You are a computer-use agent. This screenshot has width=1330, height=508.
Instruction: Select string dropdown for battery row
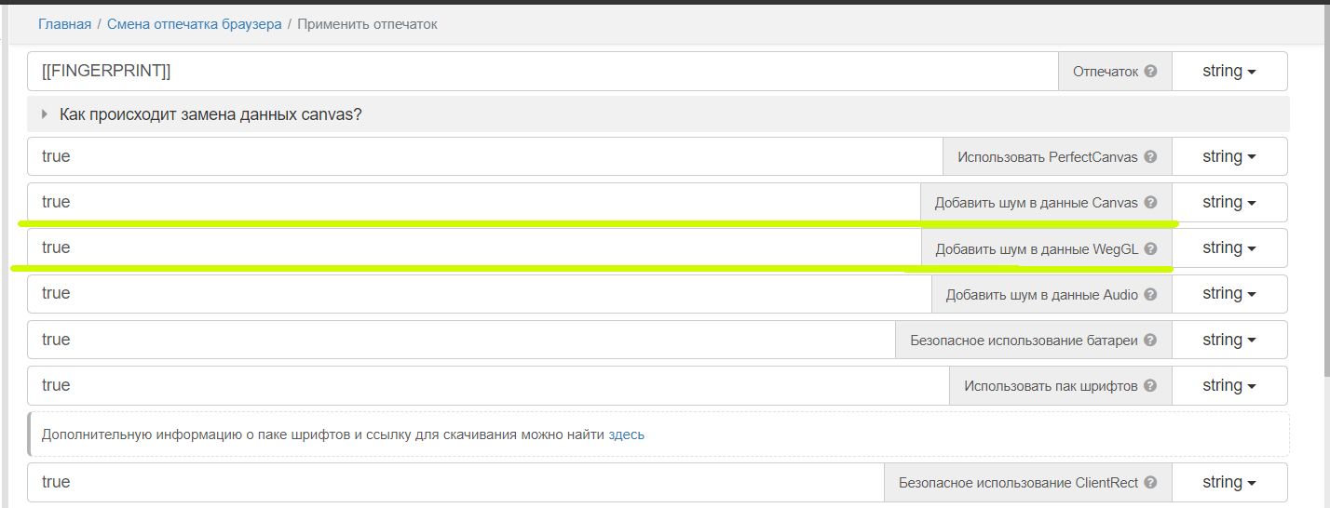click(x=1228, y=341)
